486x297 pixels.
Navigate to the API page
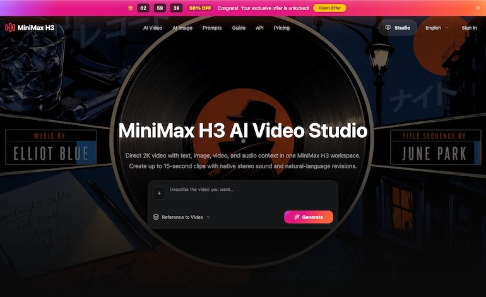(x=259, y=28)
